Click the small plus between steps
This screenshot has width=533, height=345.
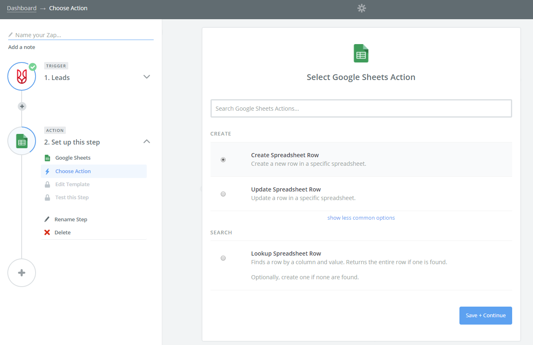click(x=22, y=106)
